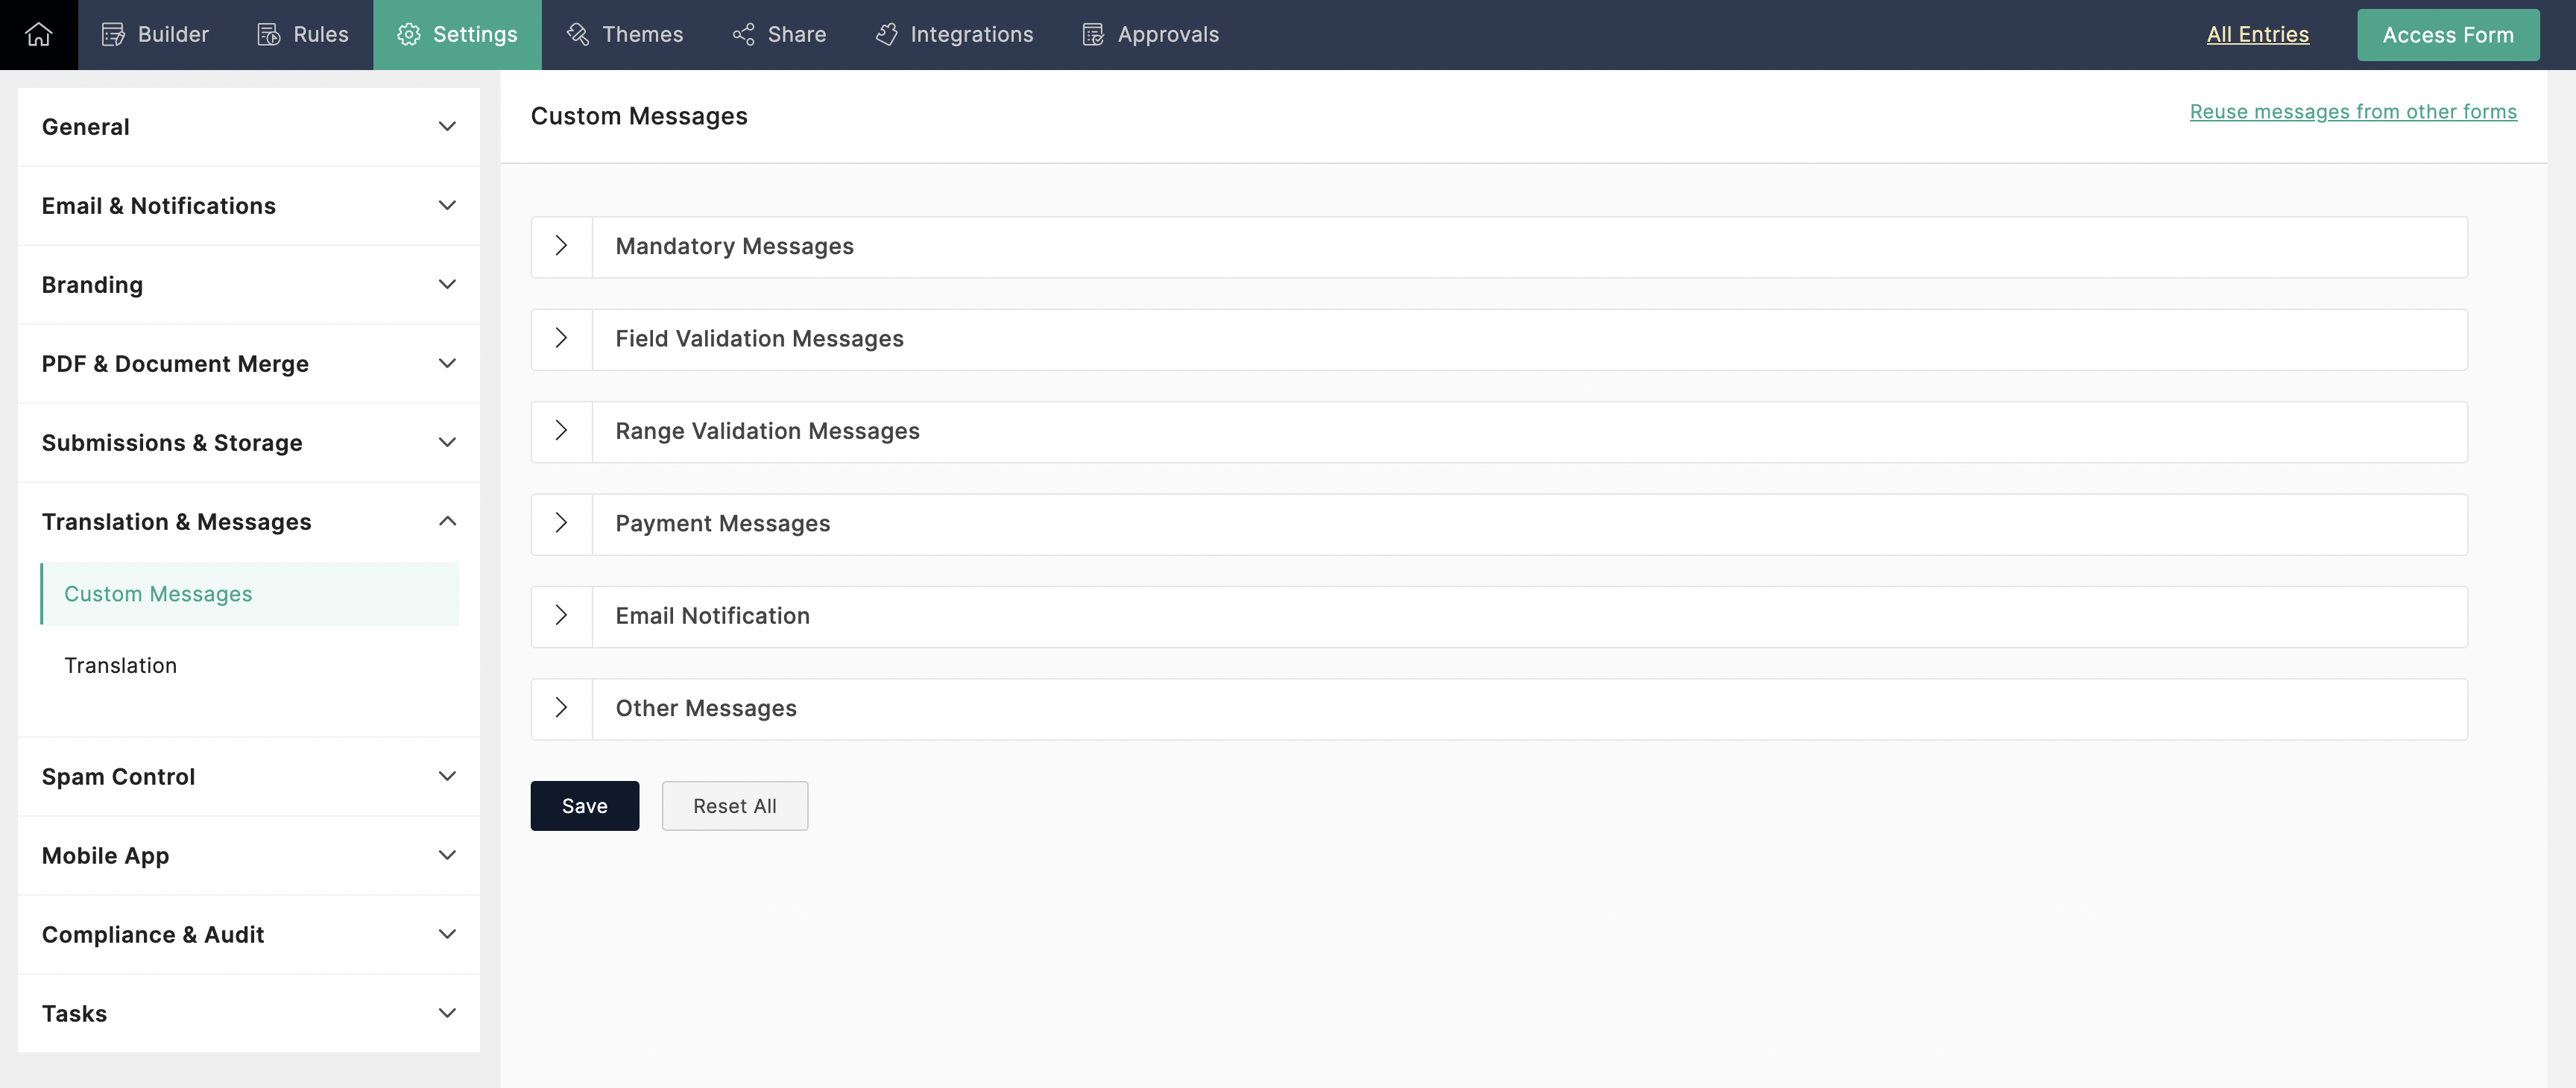Select the Translation submenu item
This screenshot has height=1088, width=2576.
[x=120, y=666]
